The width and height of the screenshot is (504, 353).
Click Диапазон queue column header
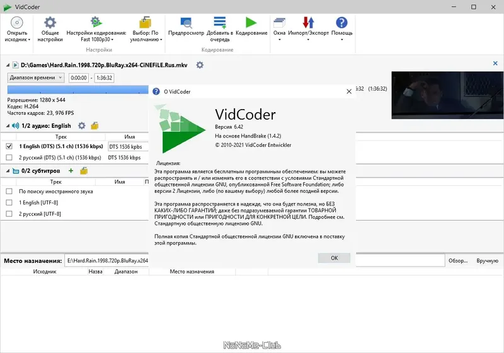click(126, 272)
